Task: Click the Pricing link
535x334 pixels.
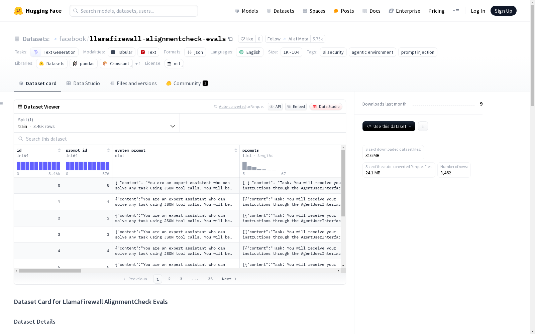Action: (x=436, y=11)
